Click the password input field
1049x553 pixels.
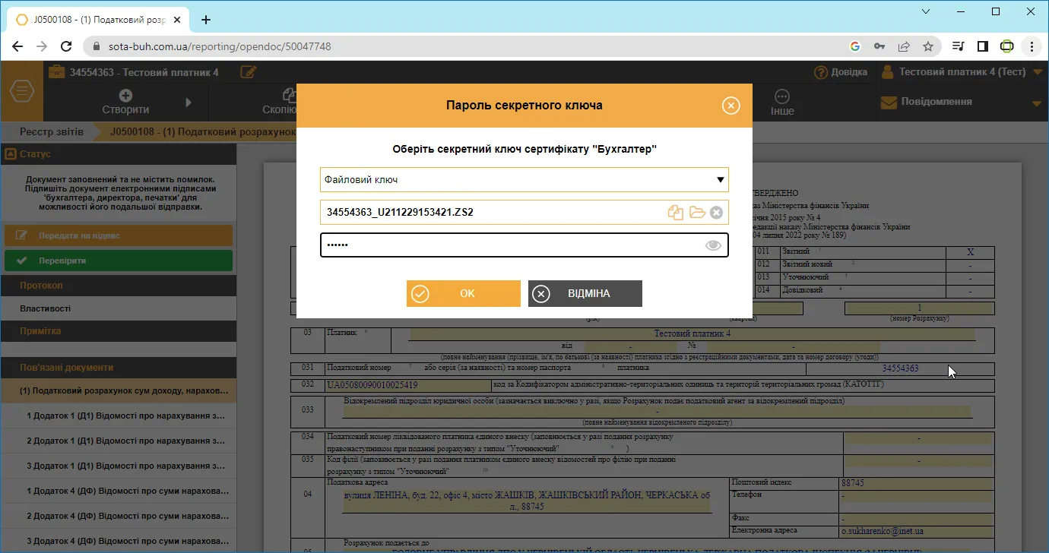(524, 245)
